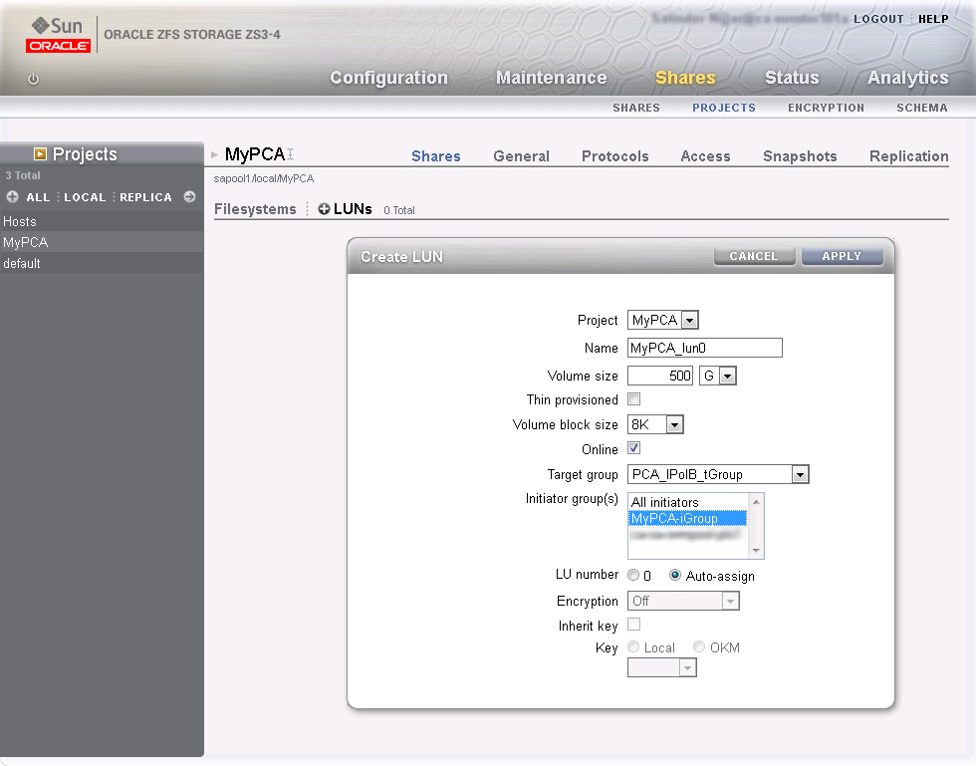This screenshot has height=766, width=976.
Task: Select MyPCA-iGroup in the initiator list
Action: pos(687,518)
